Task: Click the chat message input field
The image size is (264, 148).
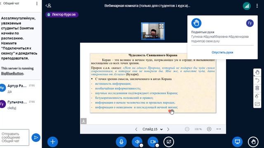Action: point(14,137)
